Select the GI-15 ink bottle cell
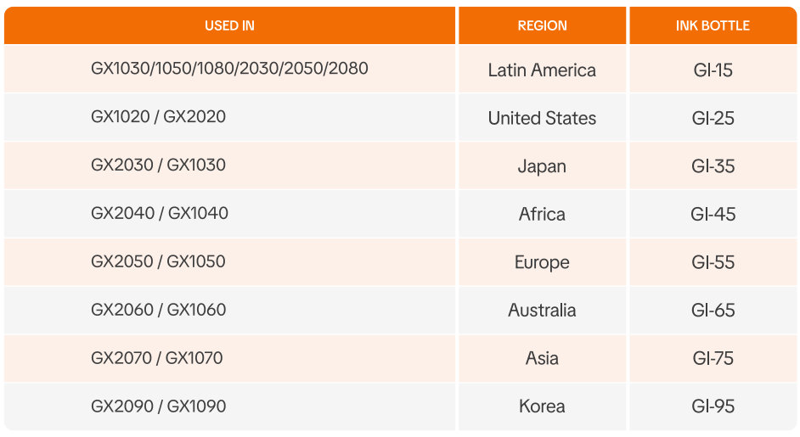 [x=713, y=70]
